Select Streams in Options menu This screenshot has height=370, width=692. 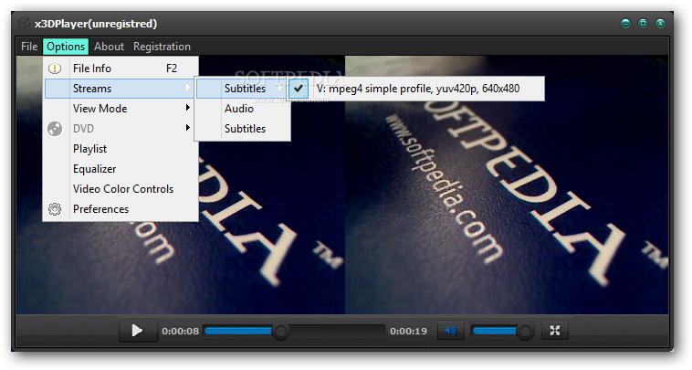[121, 89]
